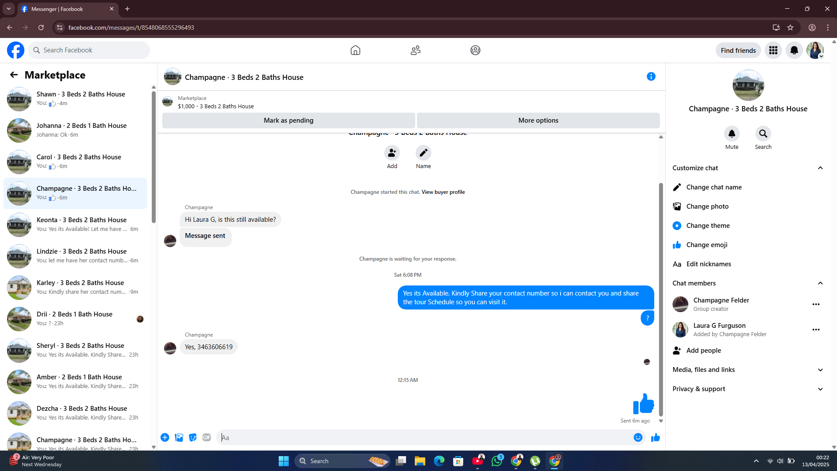Screen dimensions: 837x471
Task: Select Change theme option
Action: (748, 226)
